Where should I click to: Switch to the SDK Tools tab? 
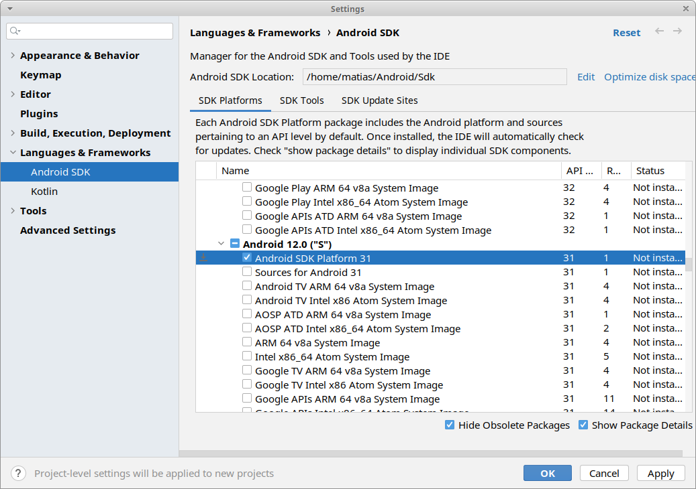pyautogui.click(x=301, y=100)
